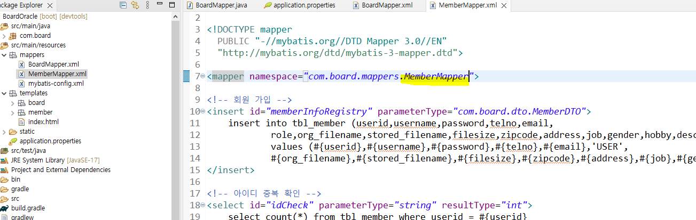Click the board folder icon
This screenshot has width=696, height=220.
(x=22, y=103)
